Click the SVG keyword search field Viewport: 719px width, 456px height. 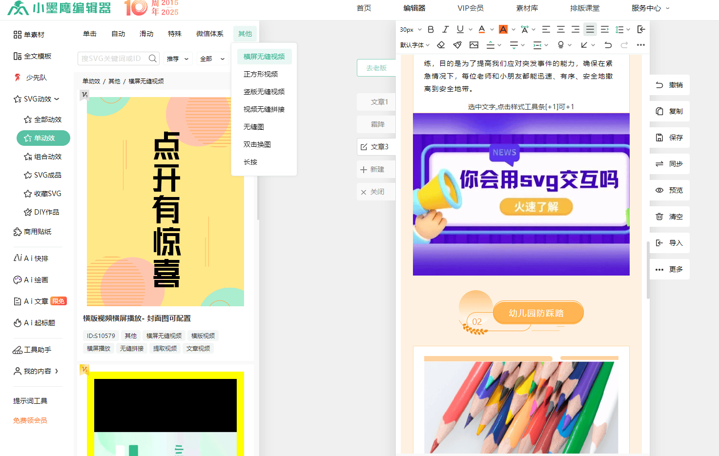[112, 59]
